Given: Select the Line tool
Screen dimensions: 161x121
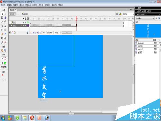Looking at the screenshot, I should (x=2, y=22).
